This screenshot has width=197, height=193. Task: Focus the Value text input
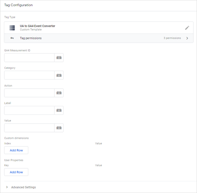(29, 128)
